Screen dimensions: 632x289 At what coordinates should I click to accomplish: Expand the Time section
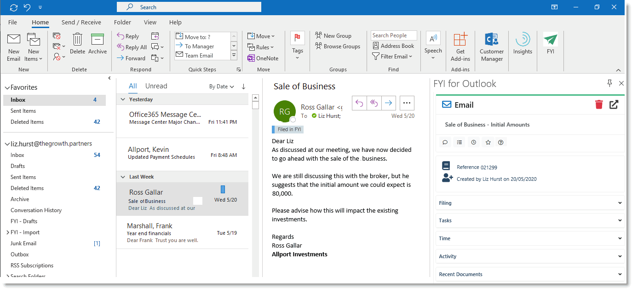click(x=530, y=238)
